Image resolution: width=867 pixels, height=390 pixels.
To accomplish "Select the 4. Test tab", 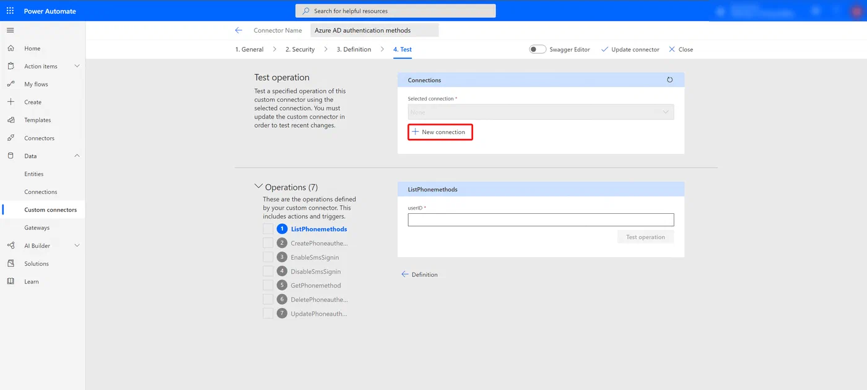I will [x=403, y=49].
